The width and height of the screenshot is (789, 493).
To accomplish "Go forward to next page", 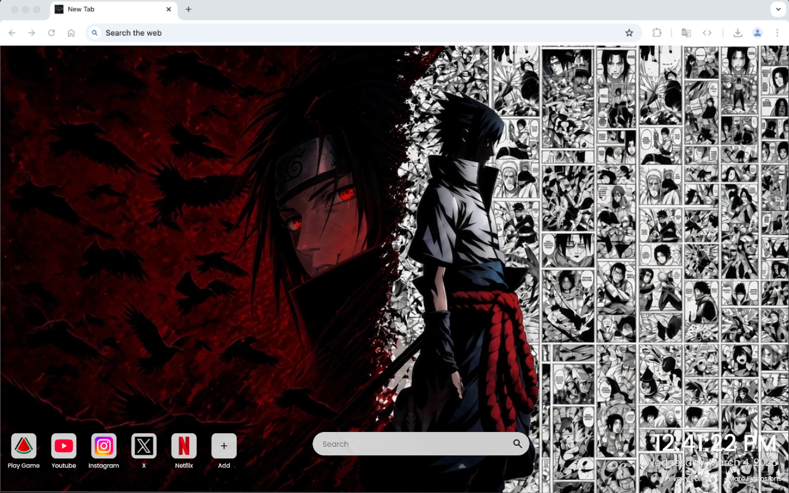I will pos(32,33).
